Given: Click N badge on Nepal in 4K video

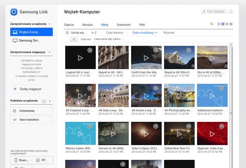Looking at the screenshot, I should coord(189,50).
